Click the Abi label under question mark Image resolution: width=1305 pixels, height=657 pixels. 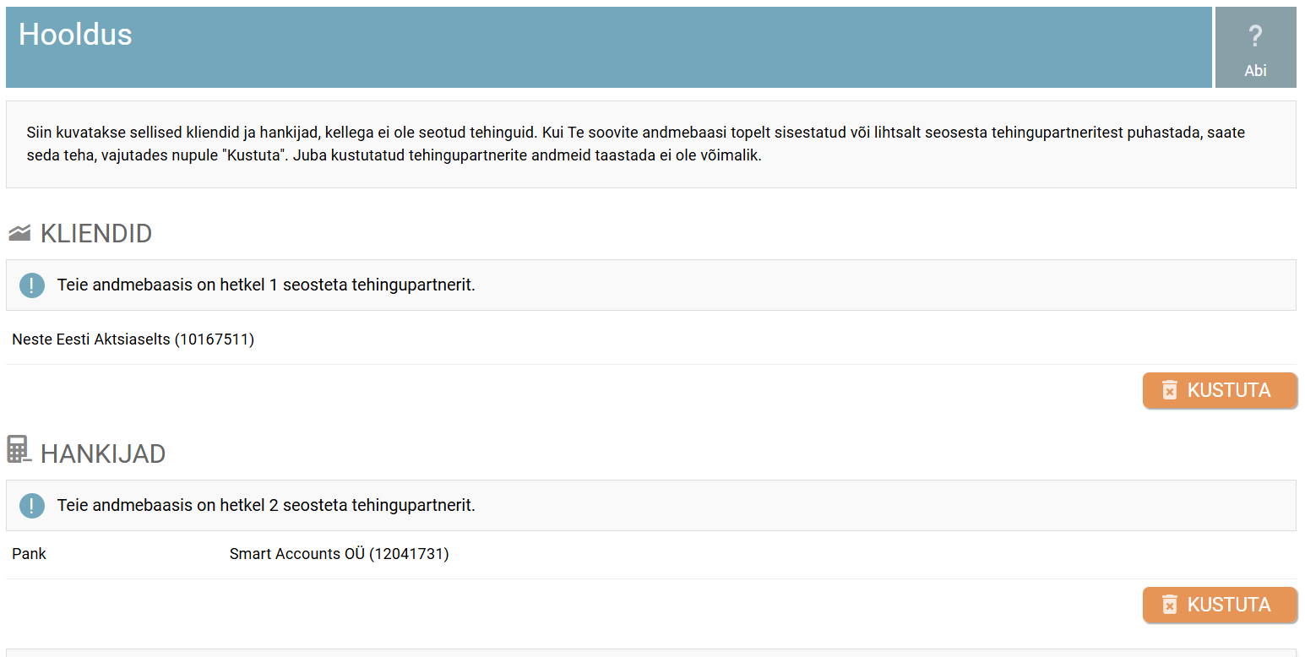[1255, 71]
